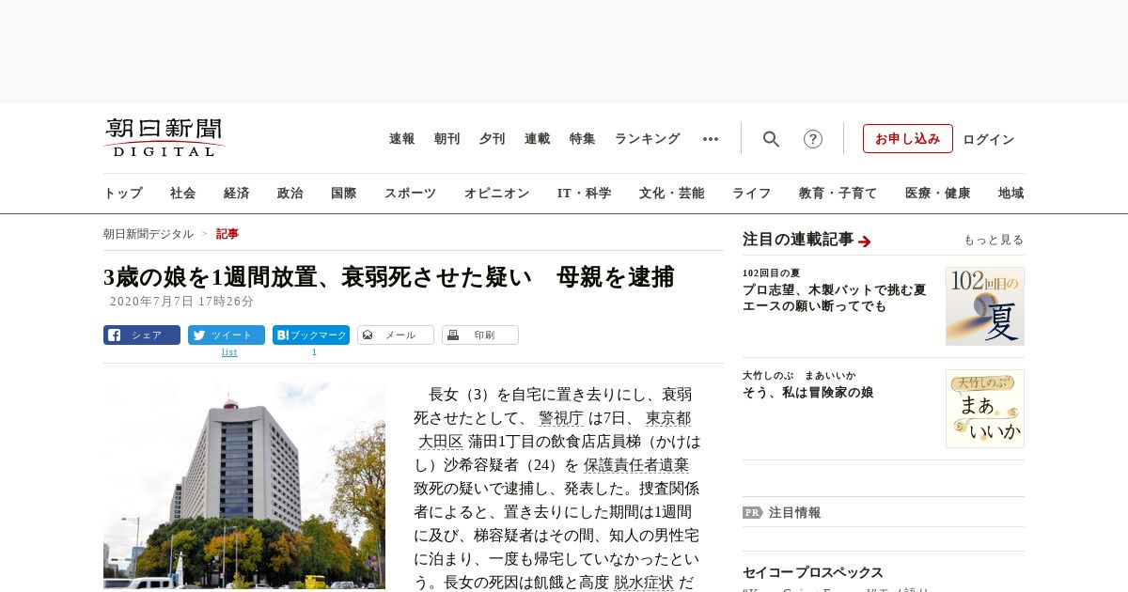Click the article photo of the police building
Screen dimensions: 1128x592
(244, 486)
